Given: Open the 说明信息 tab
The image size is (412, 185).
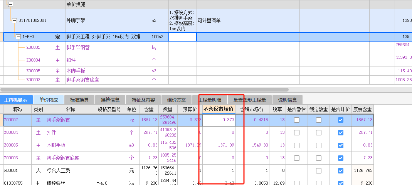Looking at the screenshot, I should 287,100.
